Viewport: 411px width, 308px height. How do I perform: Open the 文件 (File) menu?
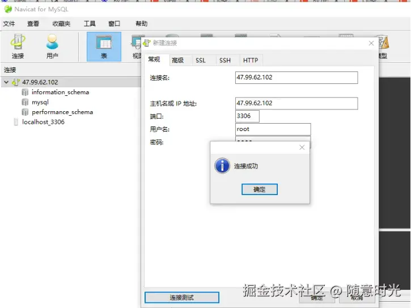coord(9,24)
